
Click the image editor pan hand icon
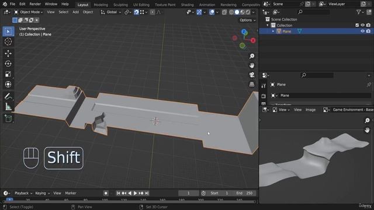pyautogui.click(x=367, y=130)
